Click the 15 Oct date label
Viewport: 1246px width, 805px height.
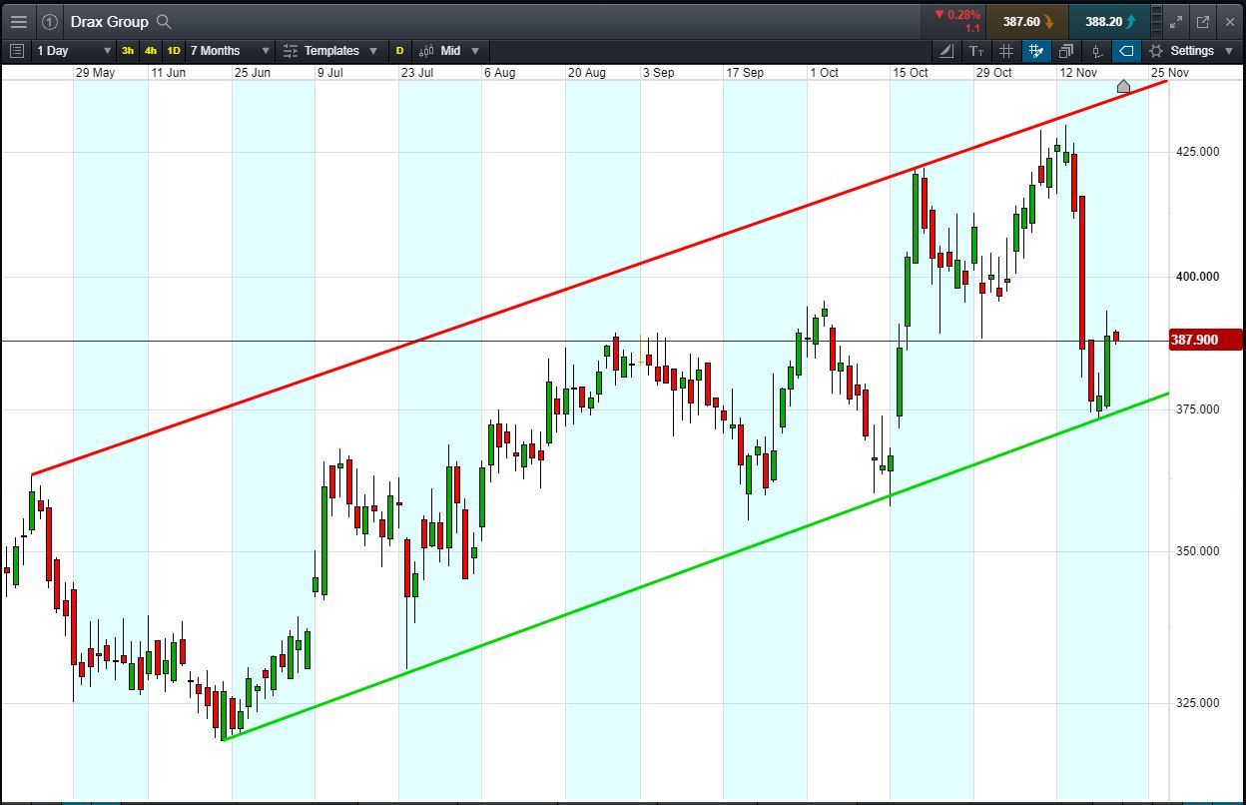pyautogui.click(x=911, y=73)
